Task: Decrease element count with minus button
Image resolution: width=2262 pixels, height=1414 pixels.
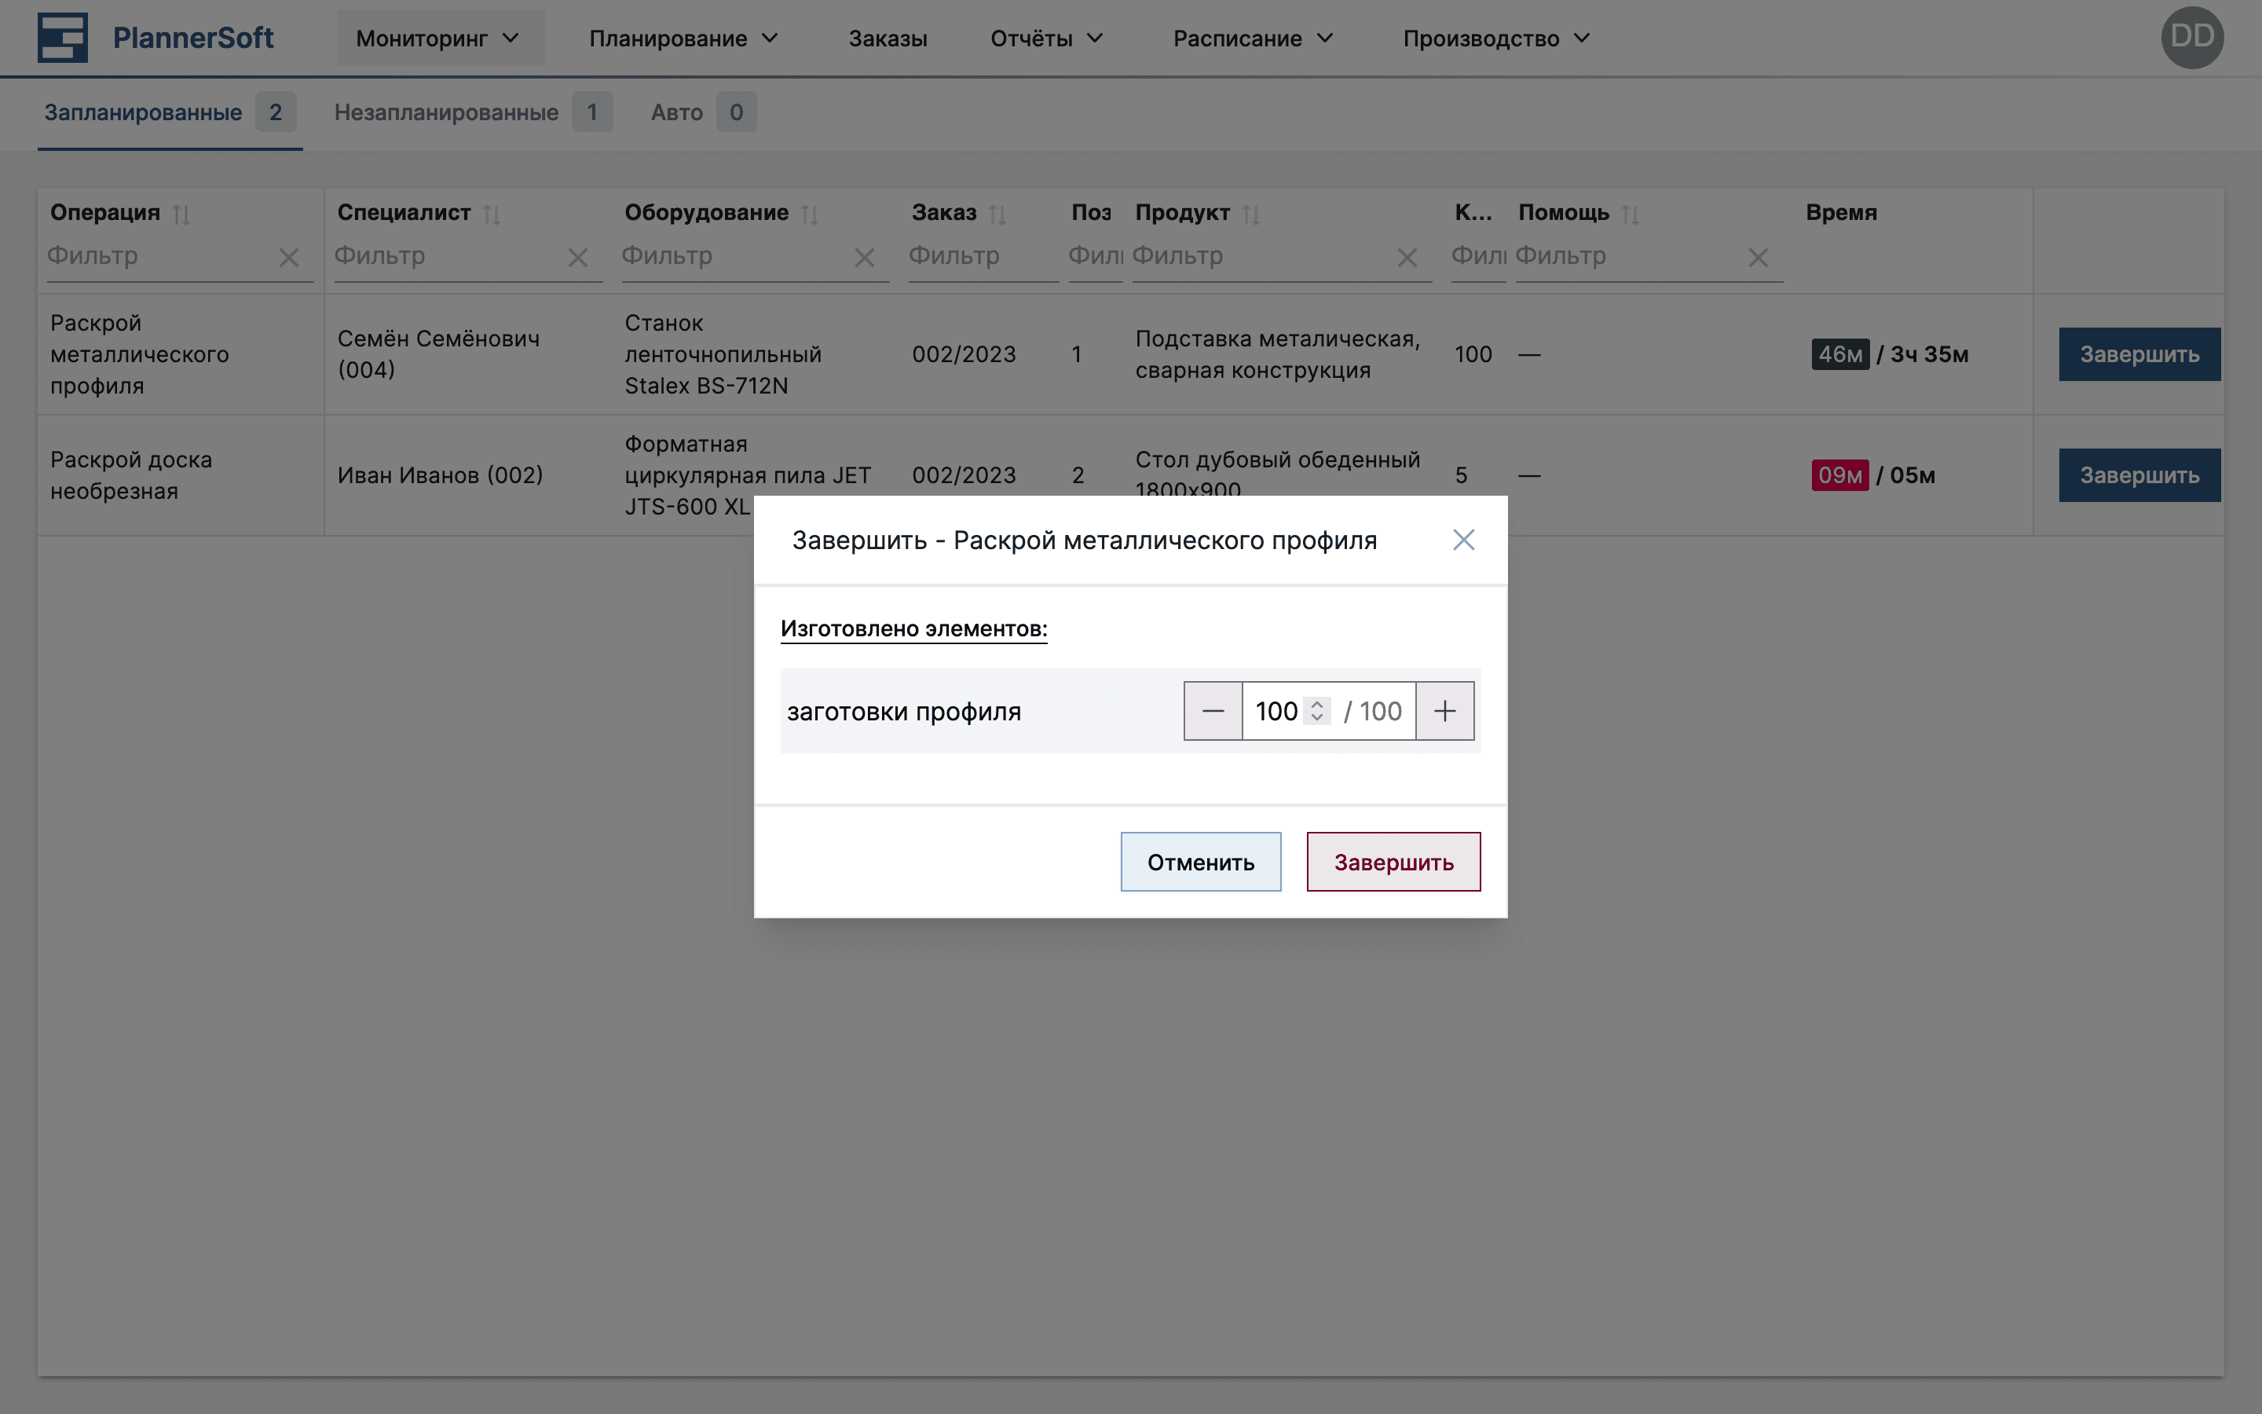Action: (x=1213, y=711)
